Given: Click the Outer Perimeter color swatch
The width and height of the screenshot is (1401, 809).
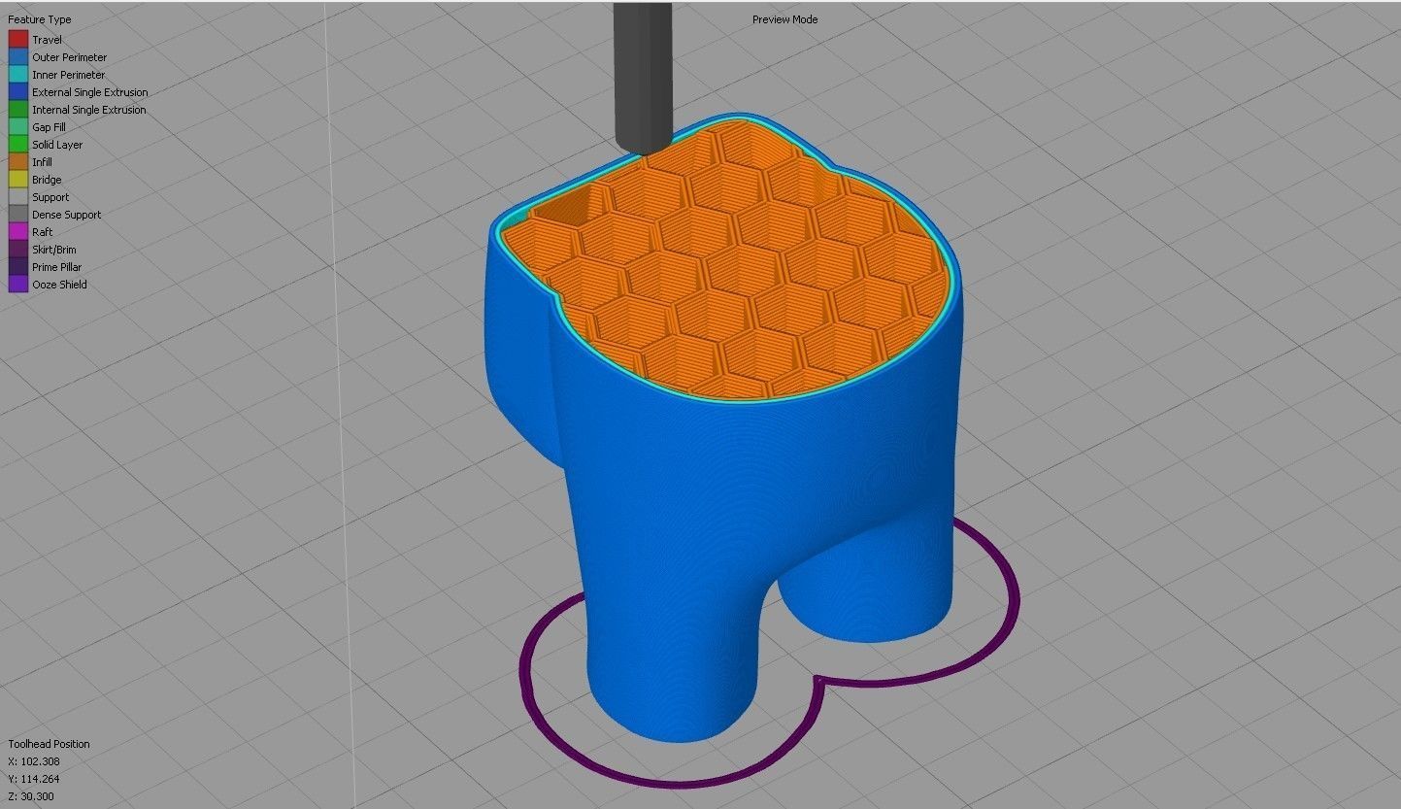Looking at the screenshot, I should pos(18,57).
